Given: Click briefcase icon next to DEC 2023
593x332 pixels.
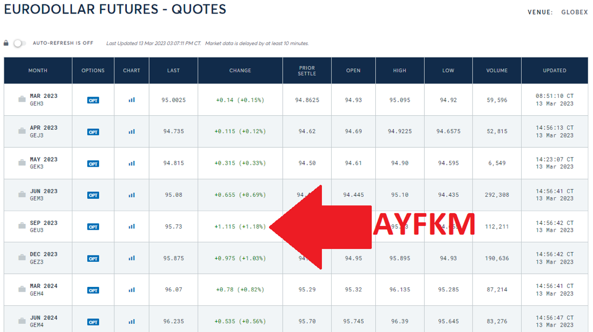Looking at the screenshot, I should (x=22, y=258).
